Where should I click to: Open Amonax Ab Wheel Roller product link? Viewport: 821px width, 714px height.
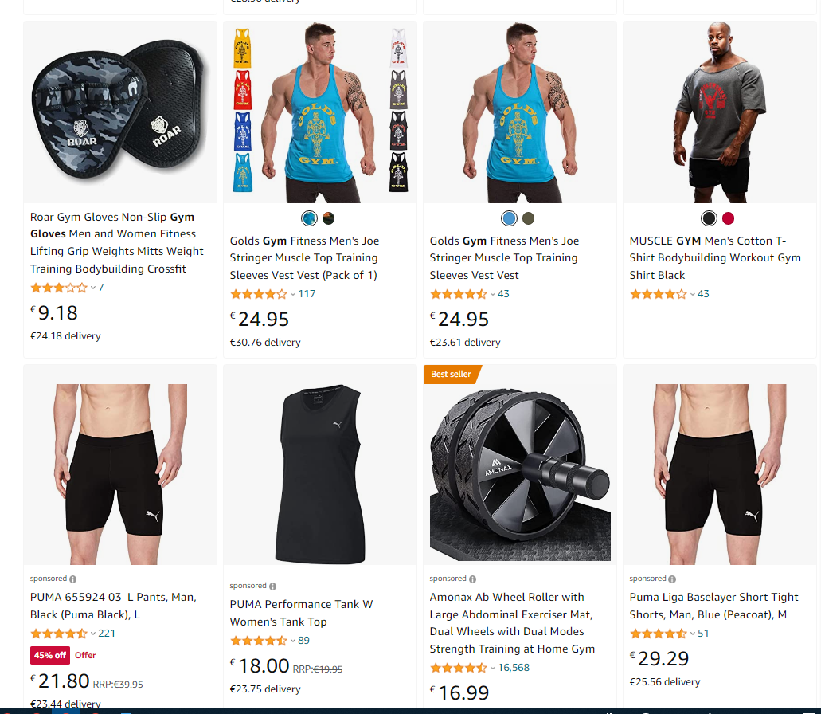512,623
